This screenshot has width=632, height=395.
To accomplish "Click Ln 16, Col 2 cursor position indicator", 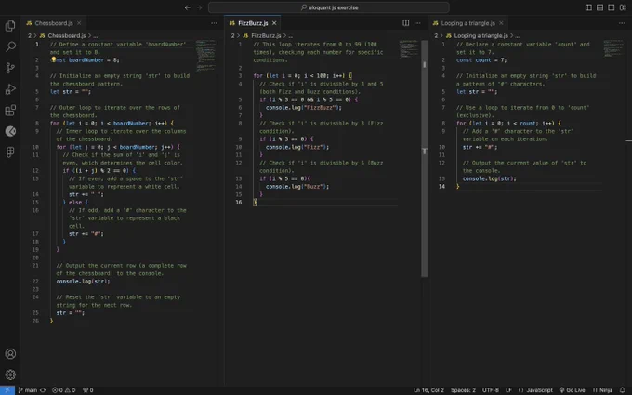I will (x=428, y=390).
